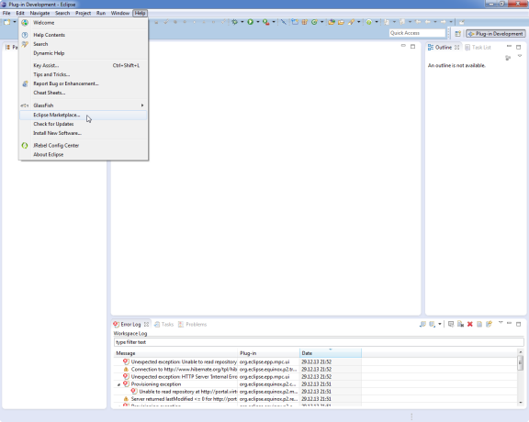Click the Open Perspective icon
529x422 pixels.
point(457,34)
